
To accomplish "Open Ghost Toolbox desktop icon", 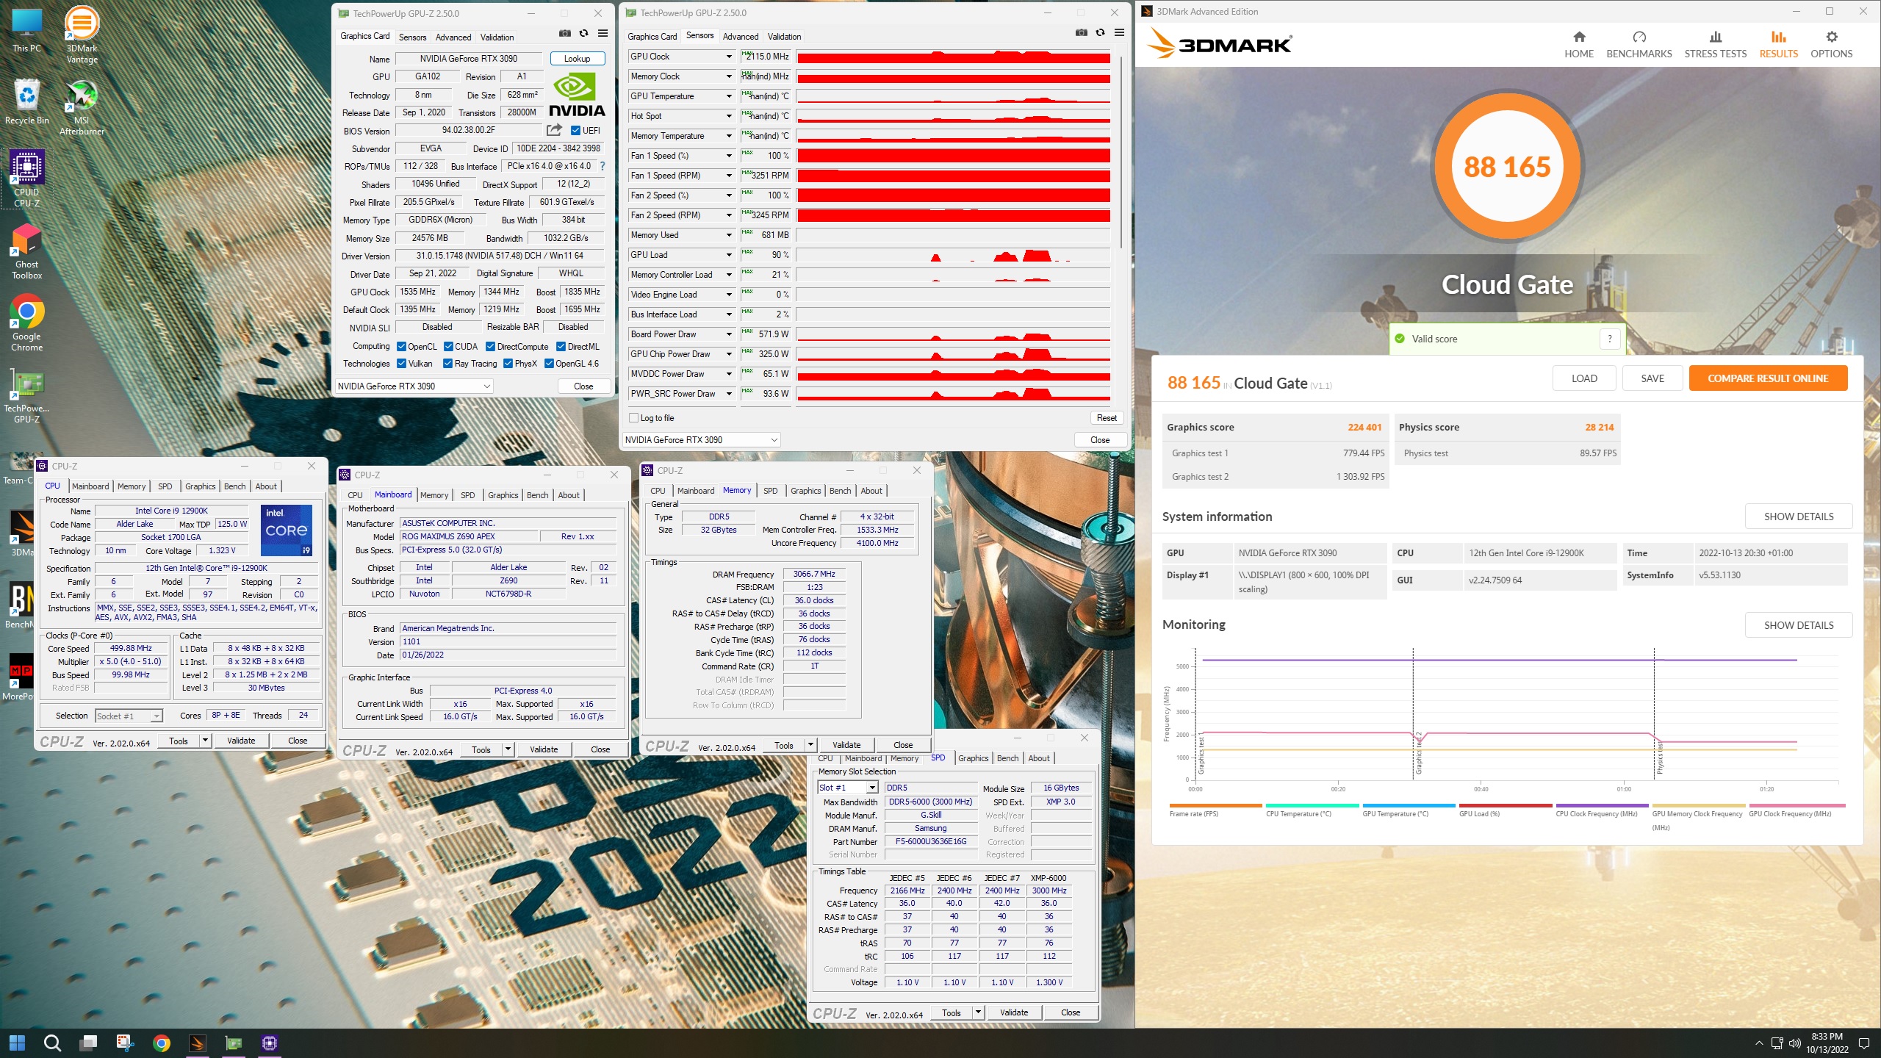I will point(26,251).
